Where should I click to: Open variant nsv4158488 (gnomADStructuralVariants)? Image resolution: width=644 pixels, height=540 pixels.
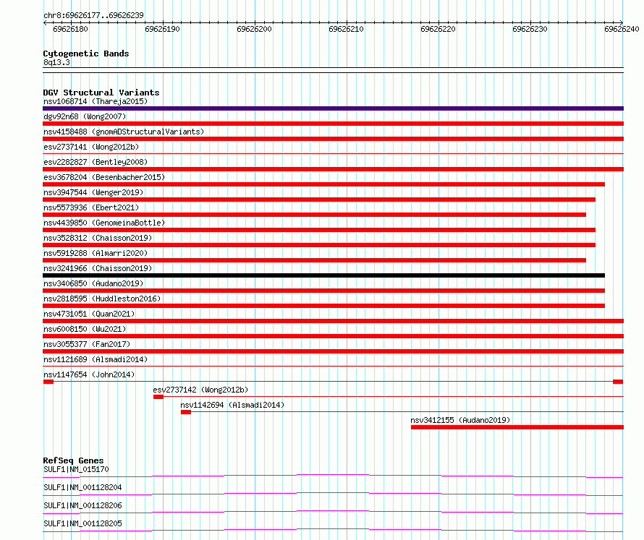pyautogui.click(x=124, y=132)
